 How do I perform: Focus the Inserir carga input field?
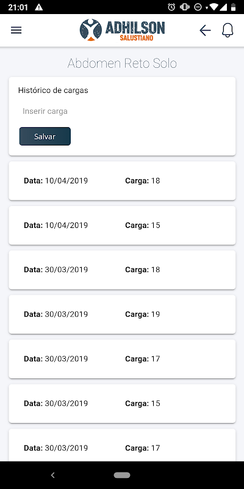click(x=122, y=111)
